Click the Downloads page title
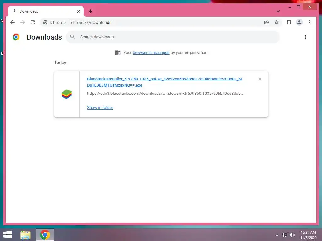 tap(44, 37)
